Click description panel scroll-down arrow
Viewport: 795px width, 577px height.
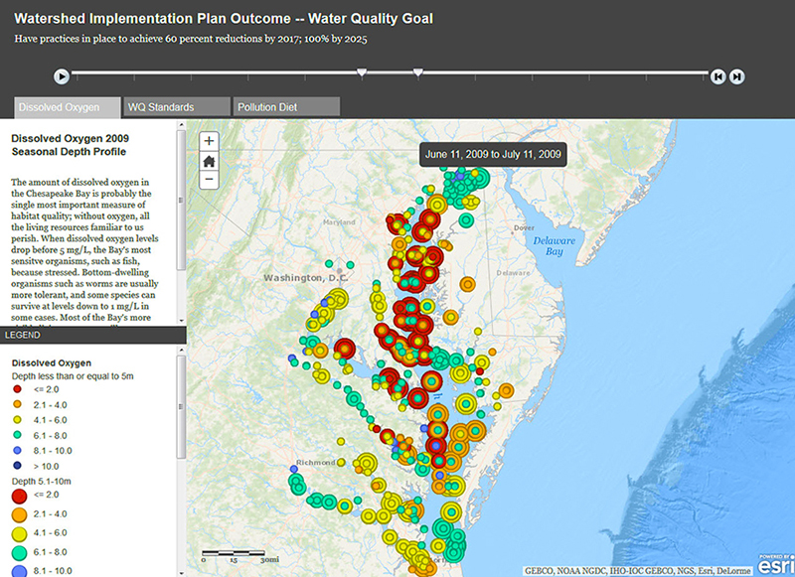(181, 321)
